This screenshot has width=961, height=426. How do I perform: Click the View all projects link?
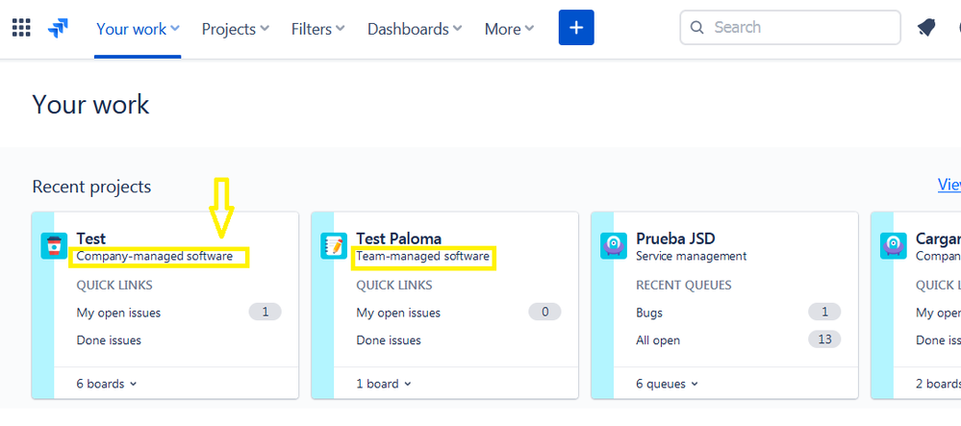pos(949,185)
